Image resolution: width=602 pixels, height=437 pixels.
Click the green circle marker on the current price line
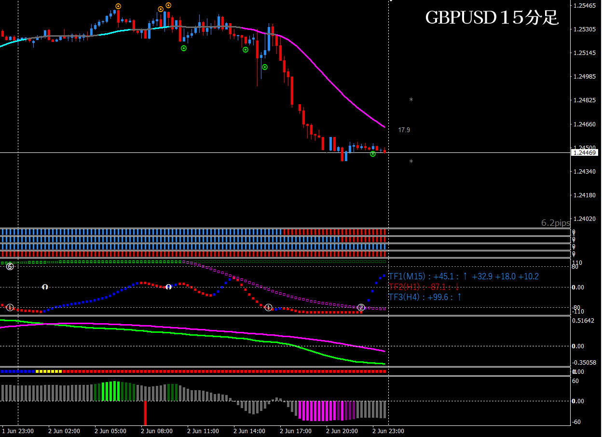point(373,154)
